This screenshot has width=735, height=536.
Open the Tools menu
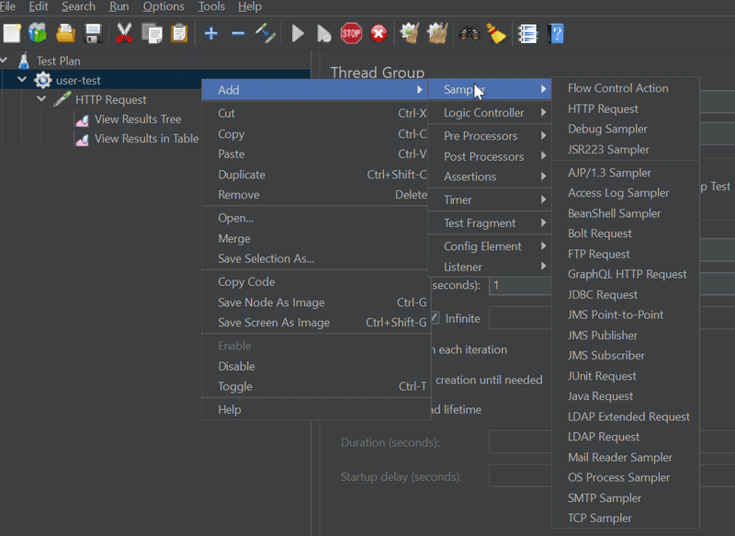(x=211, y=6)
